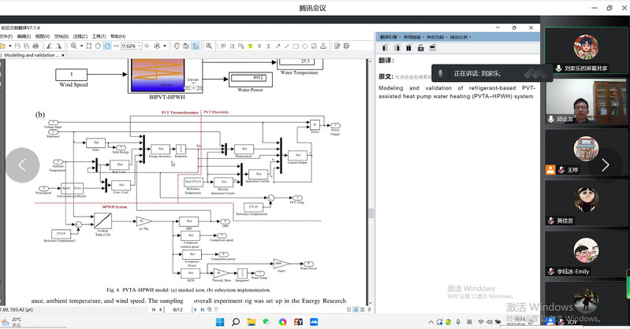Open the 注释(C) menu
The height and width of the screenshot is (329, 630).
[x=80, y=36]
